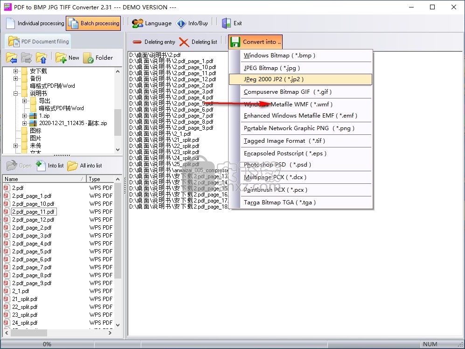Choose Compuserve Bitmap GIF (*.gif)
This screenshot has width=465, height=349.
(300, 92)
